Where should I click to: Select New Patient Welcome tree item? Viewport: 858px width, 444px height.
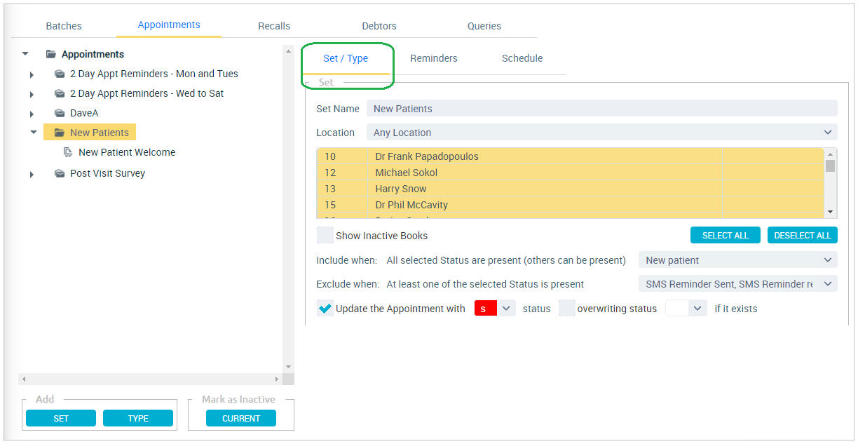click(x=127, y=152)
